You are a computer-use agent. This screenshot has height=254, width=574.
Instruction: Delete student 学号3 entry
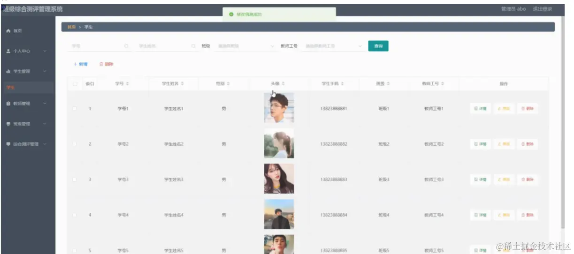click(x=527, y=179)
